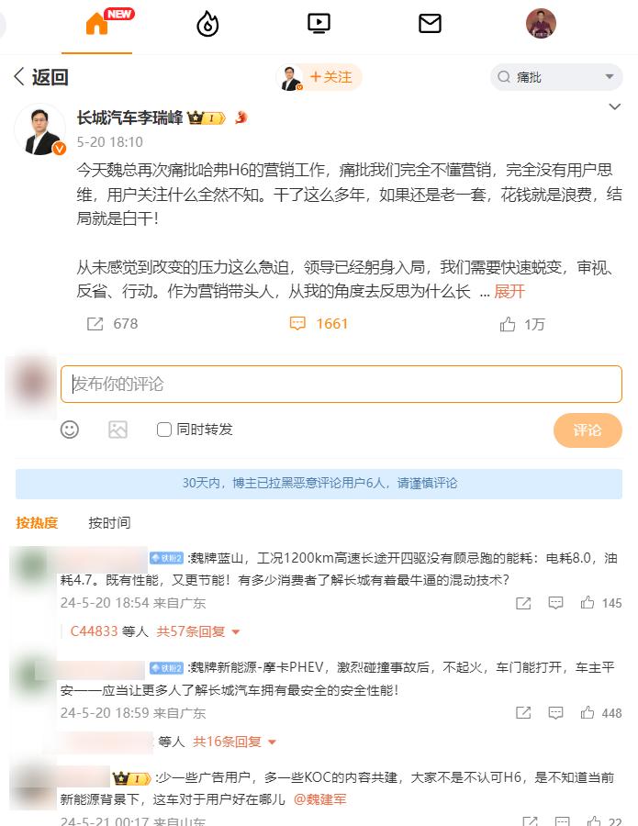Open the post options chevron menu

[x=614, y=107]
